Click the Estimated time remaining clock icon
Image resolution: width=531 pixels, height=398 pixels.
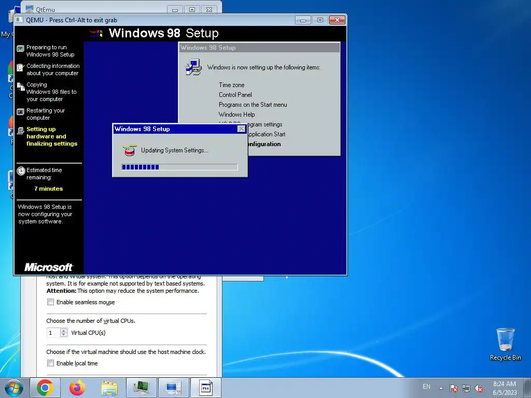[21, 170]
